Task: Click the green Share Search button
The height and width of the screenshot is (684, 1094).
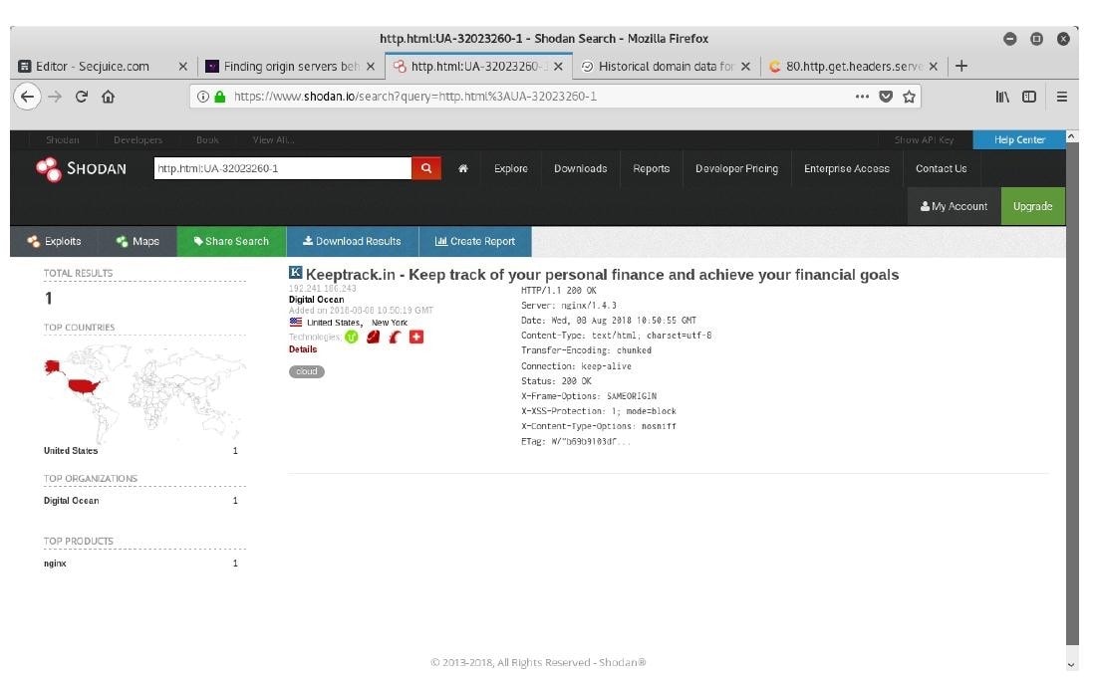Action: pyautogui.click(x=231, y=241)
